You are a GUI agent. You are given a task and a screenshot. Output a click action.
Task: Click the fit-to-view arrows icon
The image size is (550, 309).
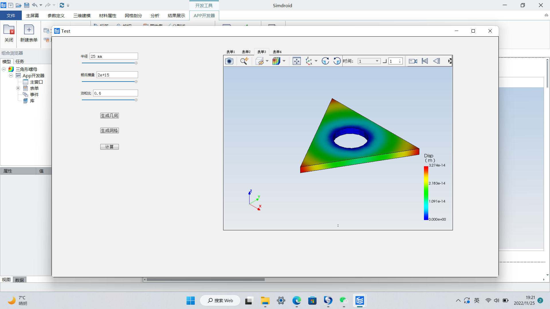pos(297,61)
